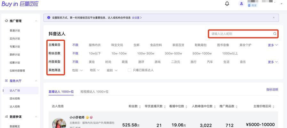Filter category by 生鲜
The image size is (287, 128).
click(137, 45)
